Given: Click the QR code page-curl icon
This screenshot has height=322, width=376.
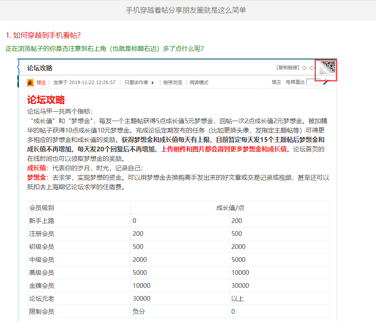Looking at the screenshot, I should 327,68.
